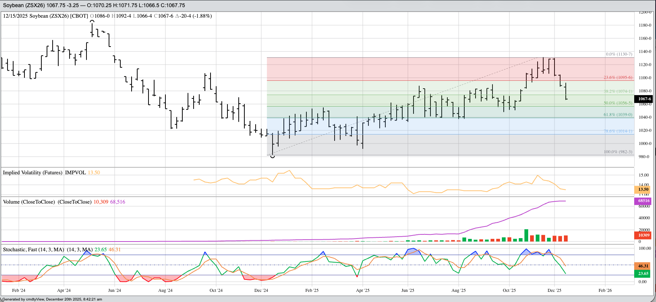
Task: Select the 0.0% (1130-7) Fibonacci level label
Action: pos(619,54)
